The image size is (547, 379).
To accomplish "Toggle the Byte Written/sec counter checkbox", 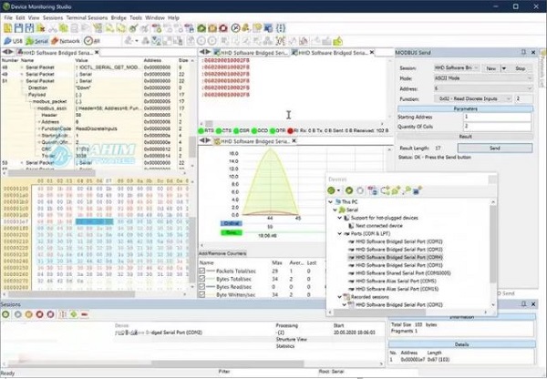I will 202,294.
